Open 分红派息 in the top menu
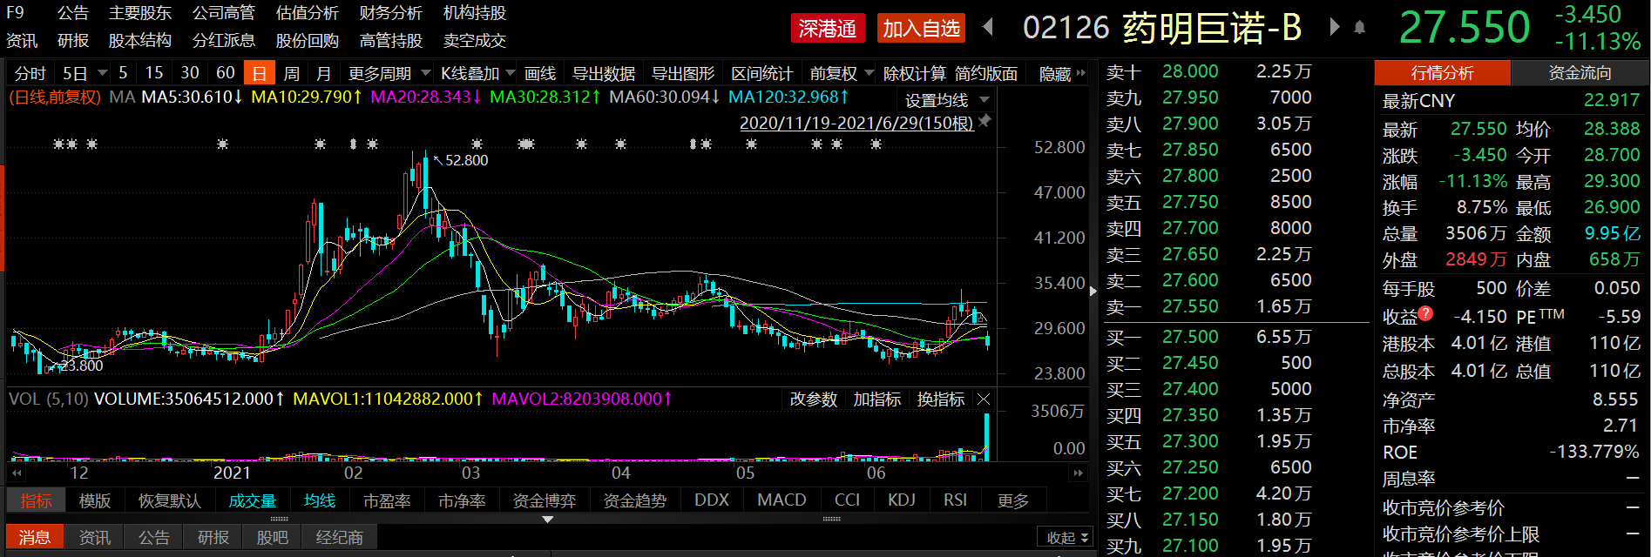1651x557 pixels. pos(224,40)
